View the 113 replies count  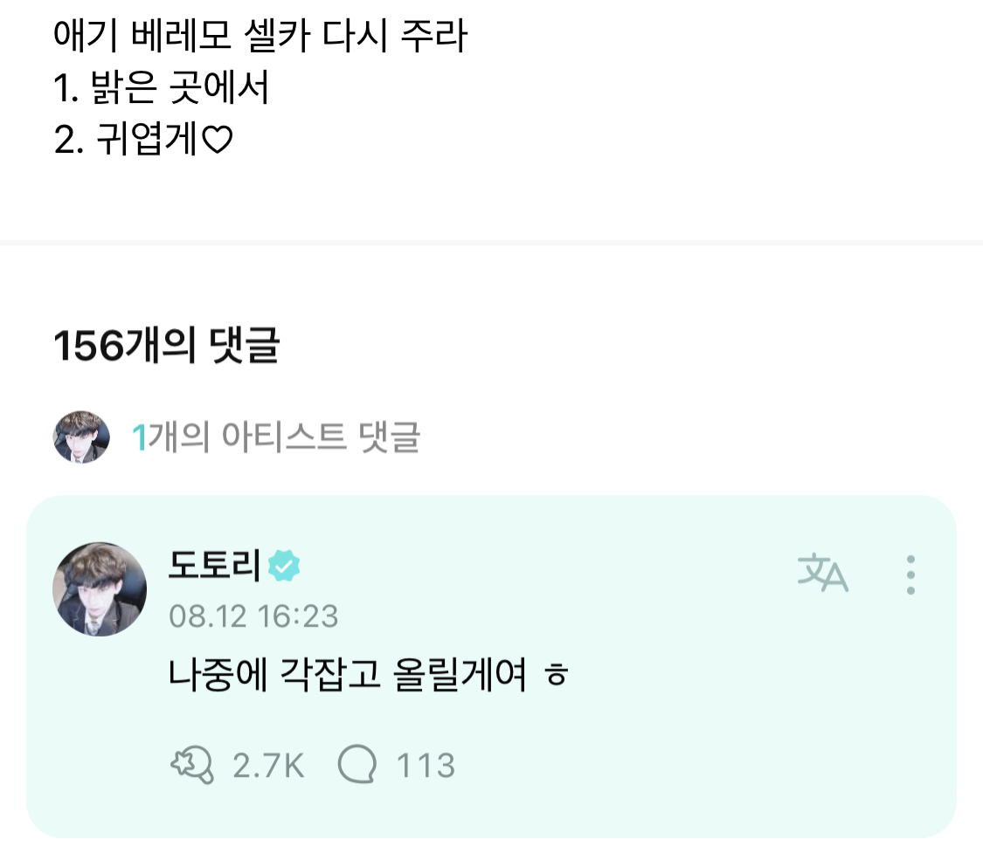(426, 766)
